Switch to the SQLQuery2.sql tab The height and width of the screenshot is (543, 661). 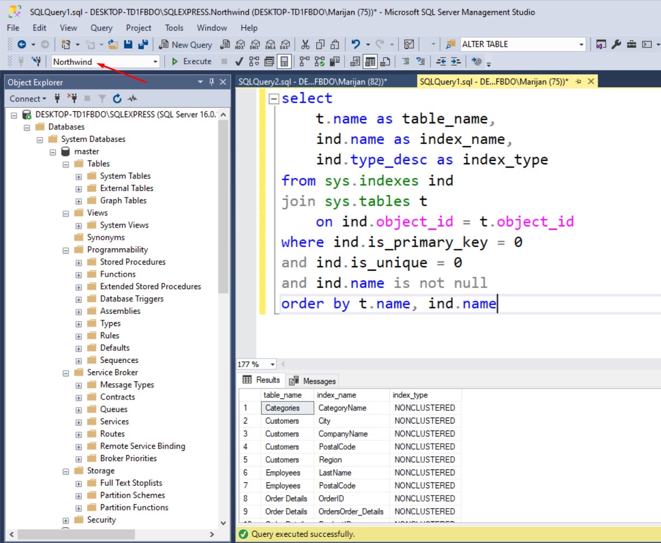coord(313,82)
